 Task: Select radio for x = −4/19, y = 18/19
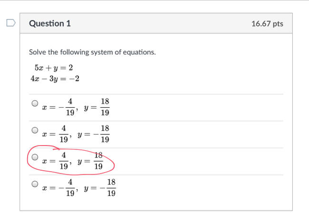[35, 103]
